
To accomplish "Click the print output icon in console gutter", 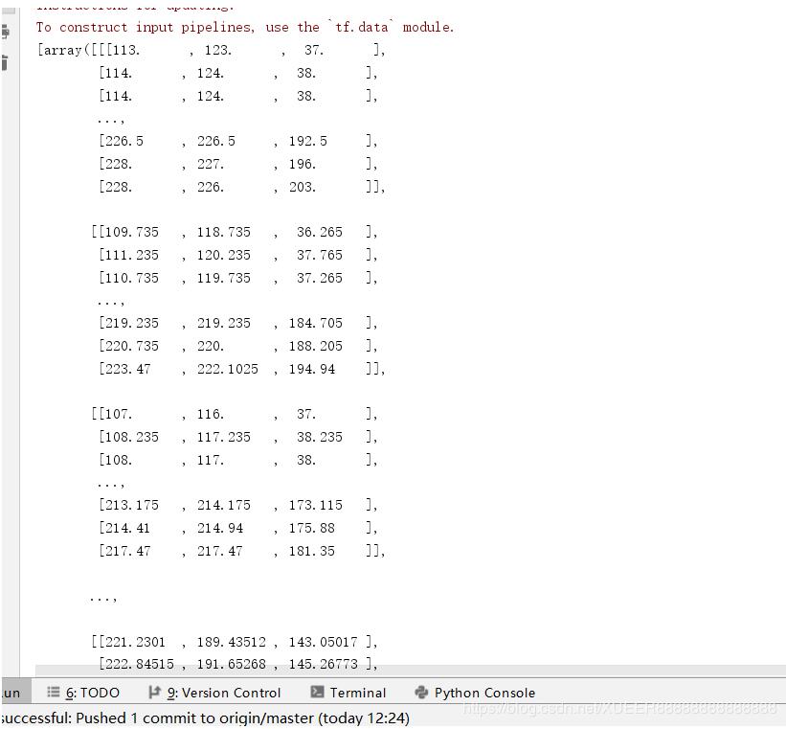I will [5, 33].
